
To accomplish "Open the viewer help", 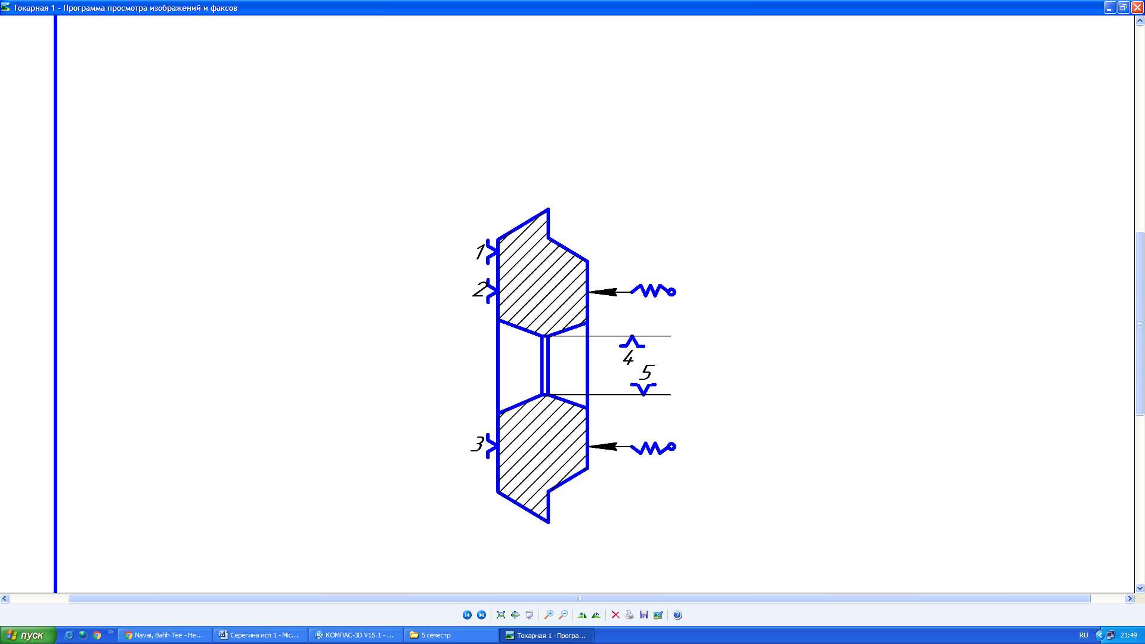I will point(677,615).
